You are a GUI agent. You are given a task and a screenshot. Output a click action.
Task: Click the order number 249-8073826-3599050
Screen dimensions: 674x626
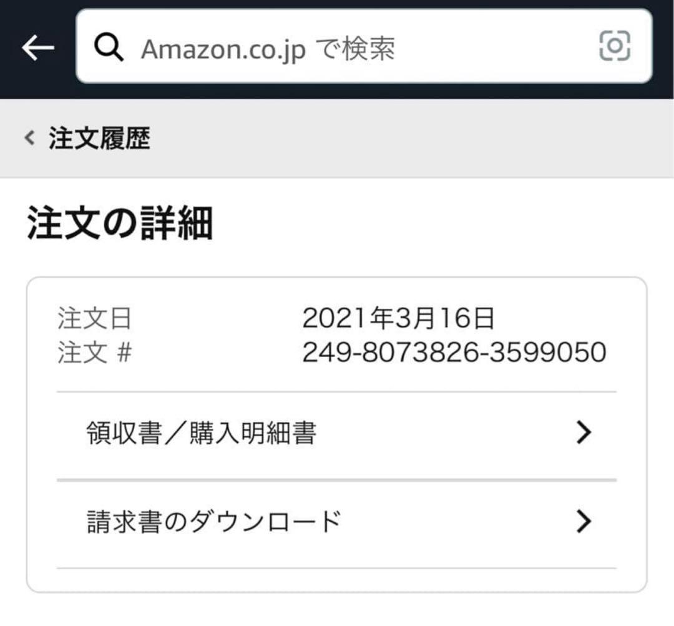454,351
